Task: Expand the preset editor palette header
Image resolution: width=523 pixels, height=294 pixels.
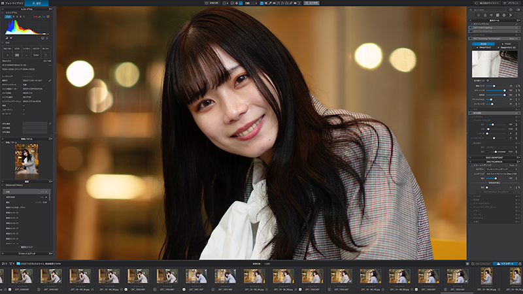Action: pos(27,253)
